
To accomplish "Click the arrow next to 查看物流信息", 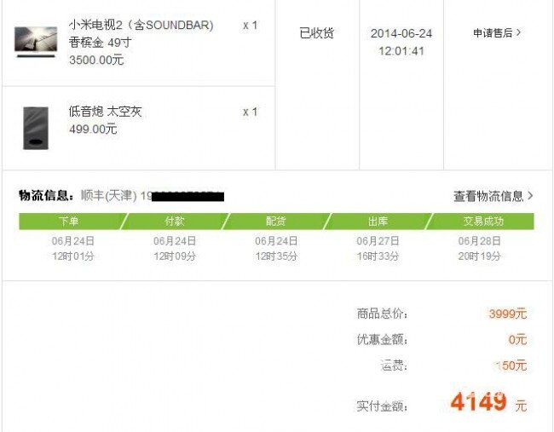I will click(x=530, y=195).
